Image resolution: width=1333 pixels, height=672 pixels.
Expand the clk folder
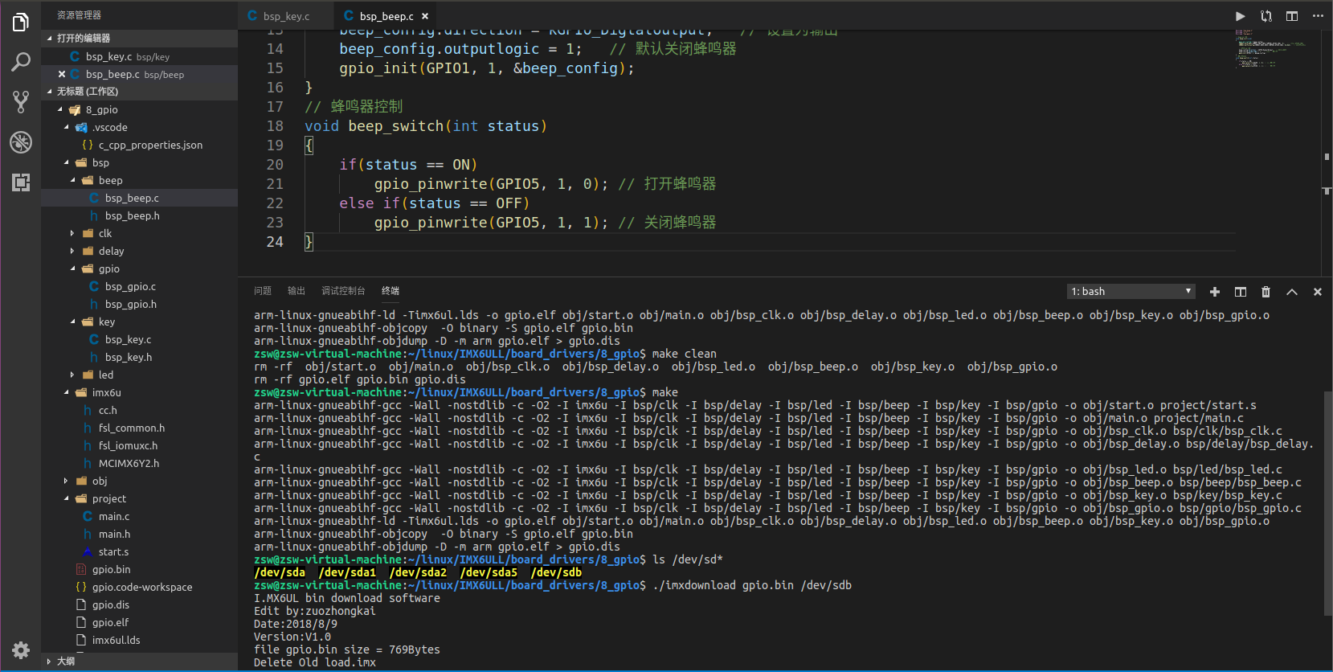point(72,233)
